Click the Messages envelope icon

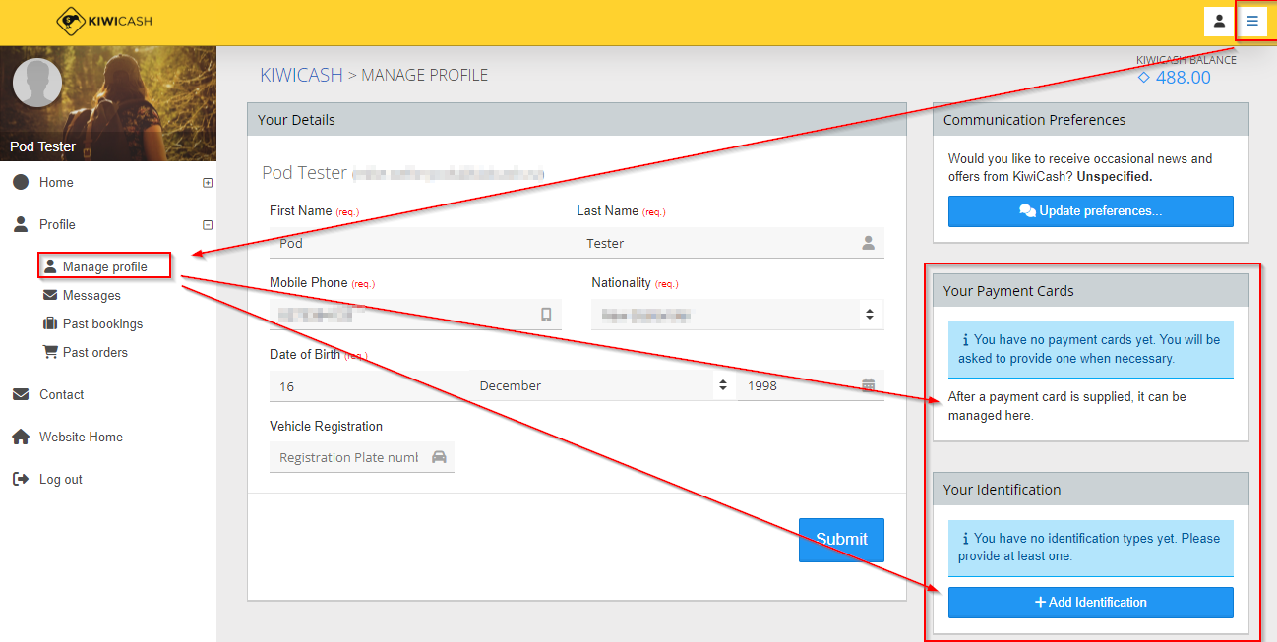click(x=50, y=295)
